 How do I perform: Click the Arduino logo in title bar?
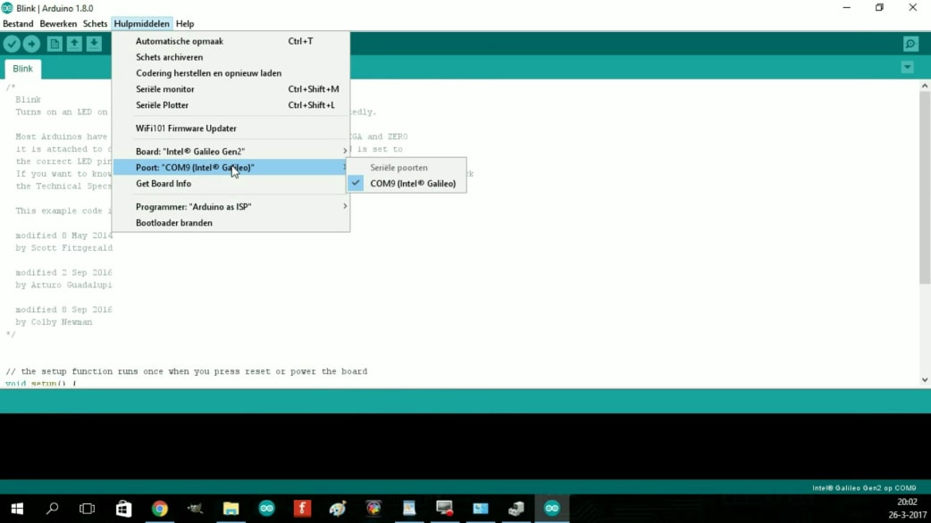point(7,8)
